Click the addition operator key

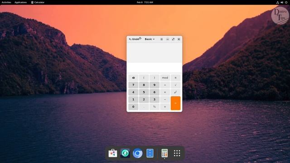click(x=165, y=107)
